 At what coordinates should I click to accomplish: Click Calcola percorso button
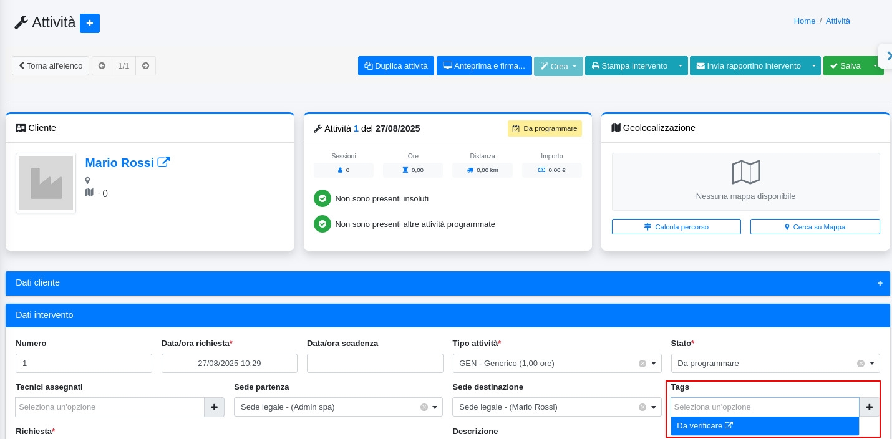[x=676, y=227]
